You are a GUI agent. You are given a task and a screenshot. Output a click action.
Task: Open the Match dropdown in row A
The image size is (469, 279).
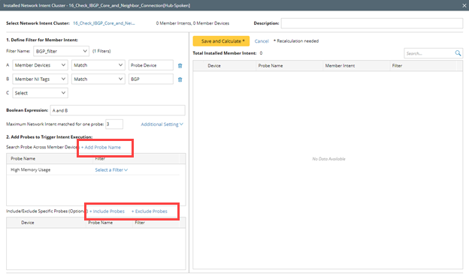coord(98,65)
